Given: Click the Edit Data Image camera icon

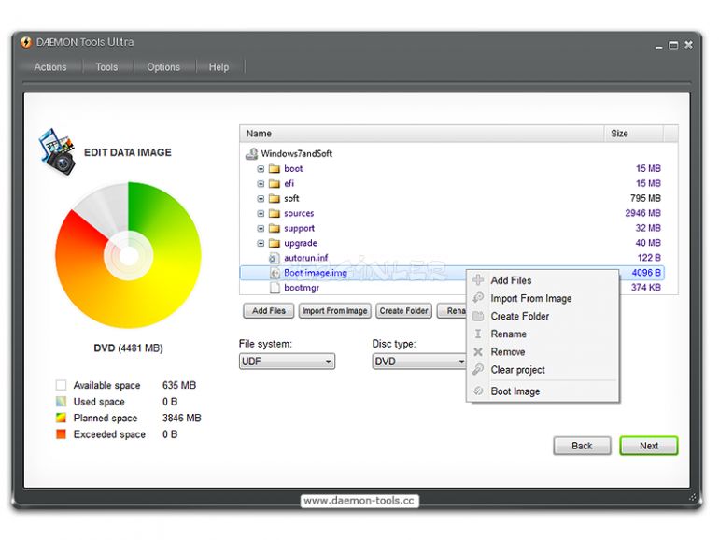Looking at the screenshot, I should (x=57, y=151).
